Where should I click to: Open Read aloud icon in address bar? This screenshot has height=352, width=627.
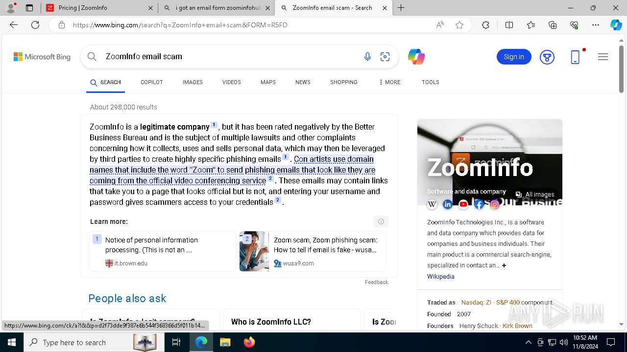[440, 25]
